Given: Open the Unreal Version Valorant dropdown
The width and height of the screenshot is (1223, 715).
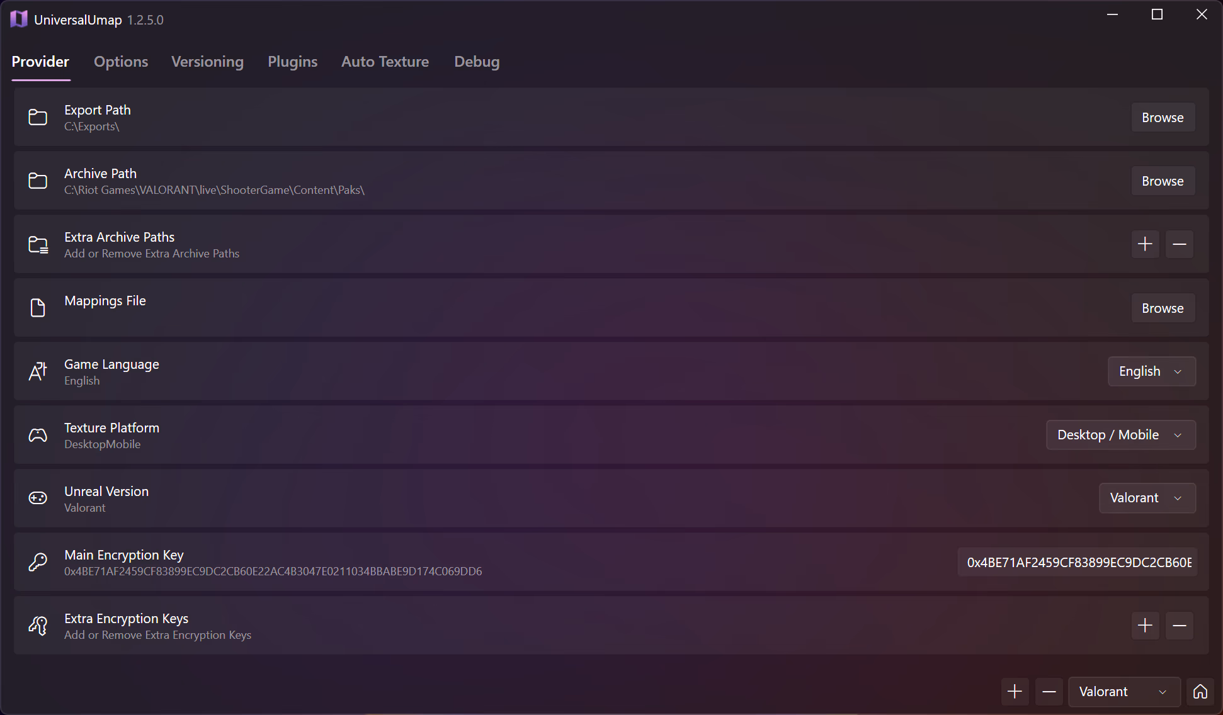Looking at the screenshot, I should click(1147, 498).
